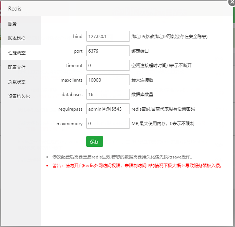
Task: Click the 数据库数量 description label
Action: pos(142,95)
